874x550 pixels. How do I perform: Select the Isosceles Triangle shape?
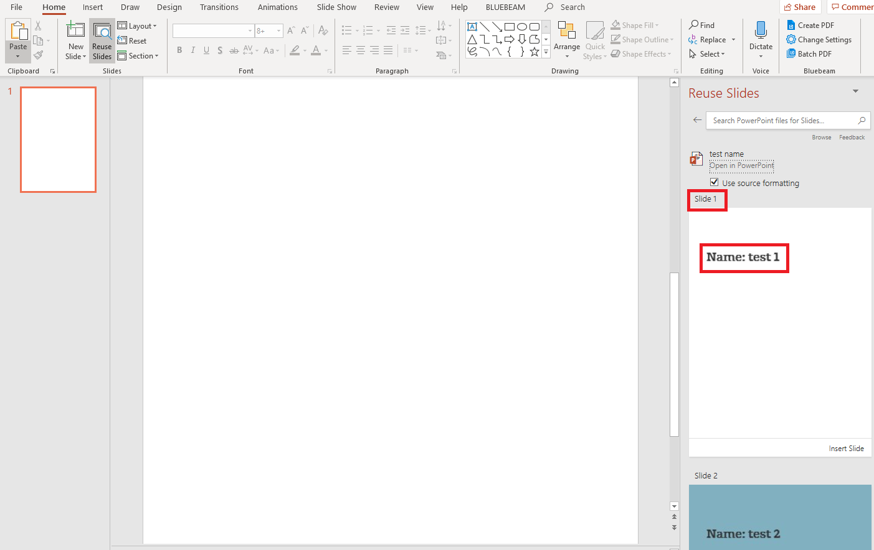pyautogui.click(x=472, y=39)
